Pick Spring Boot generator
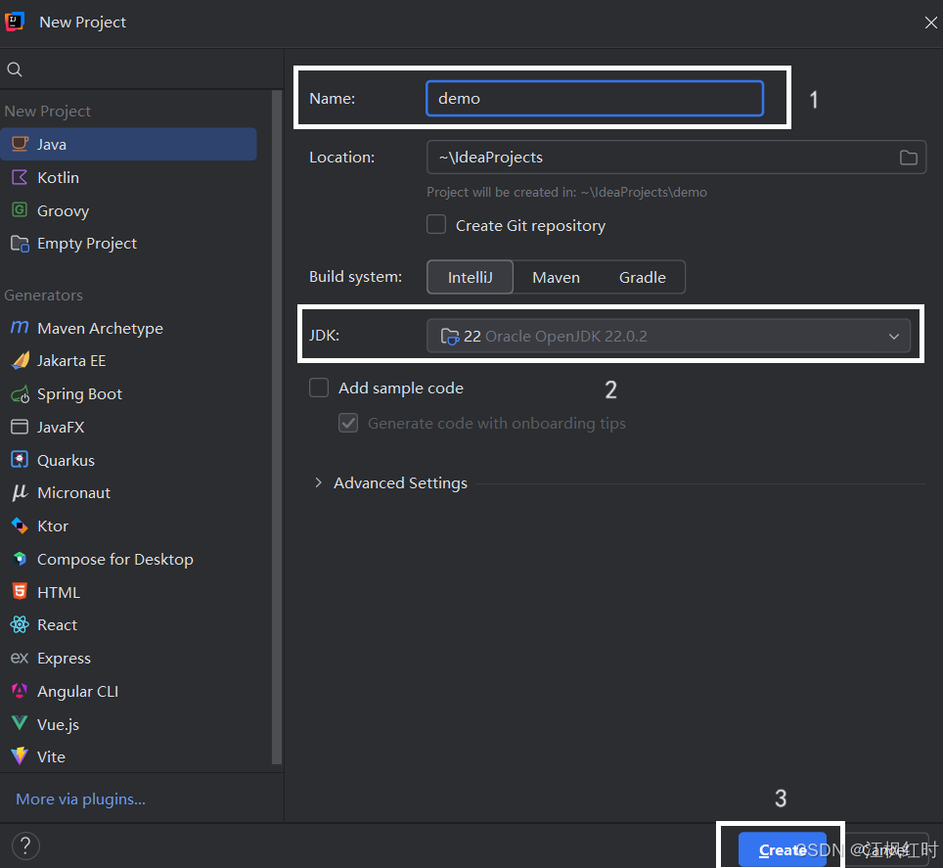Image resolution: width=943 pixels, height=868 pixels. [x=129, y=394]
